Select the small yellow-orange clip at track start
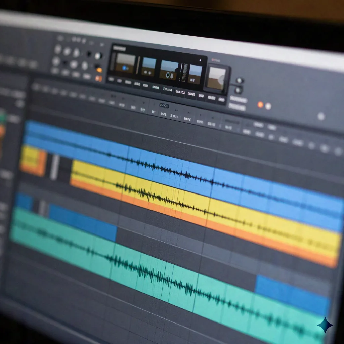The width and height of the screenshot is (344, 344). coord(33,161)
